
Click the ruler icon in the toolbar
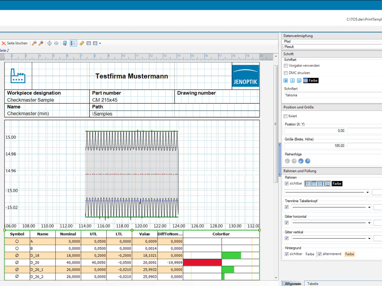pos(82,43)
